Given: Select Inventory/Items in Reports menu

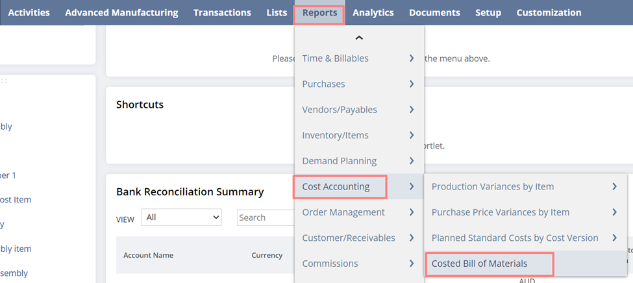Looking at the screenshot, I should [x=335, y=135].
